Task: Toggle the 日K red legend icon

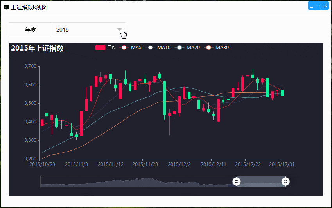Action: click(100, 48)
